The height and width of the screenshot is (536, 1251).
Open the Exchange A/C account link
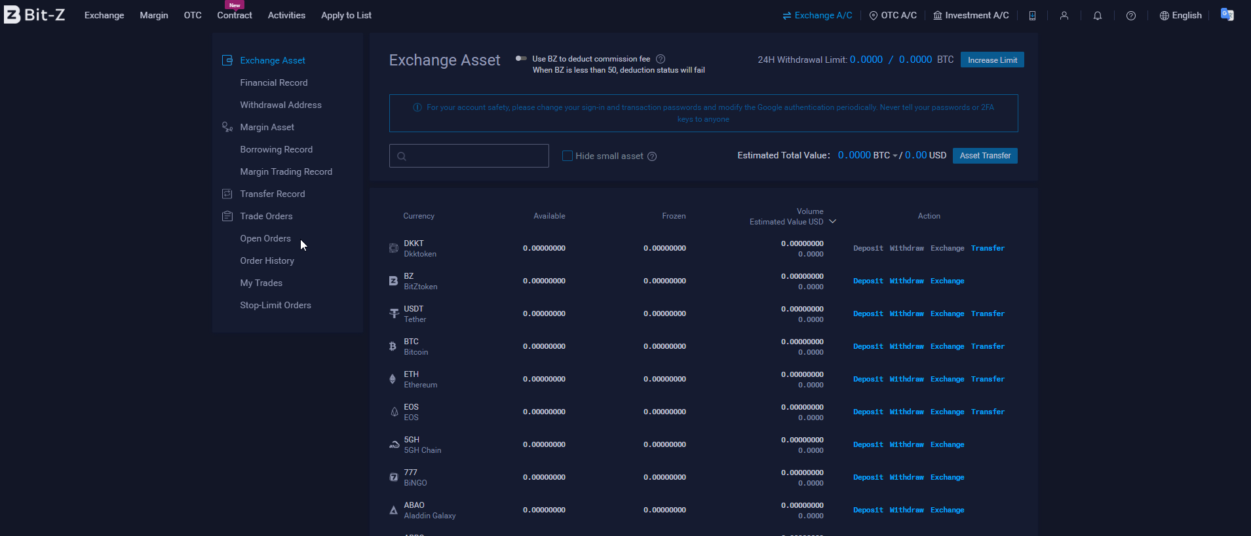click(817, 16)
